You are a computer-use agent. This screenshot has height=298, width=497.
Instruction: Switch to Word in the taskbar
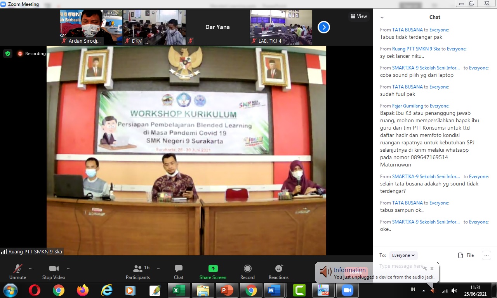pos(275,290)
